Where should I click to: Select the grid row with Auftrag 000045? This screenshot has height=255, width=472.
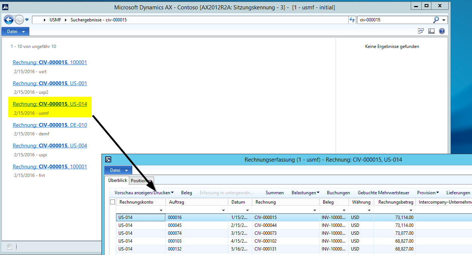174,225
